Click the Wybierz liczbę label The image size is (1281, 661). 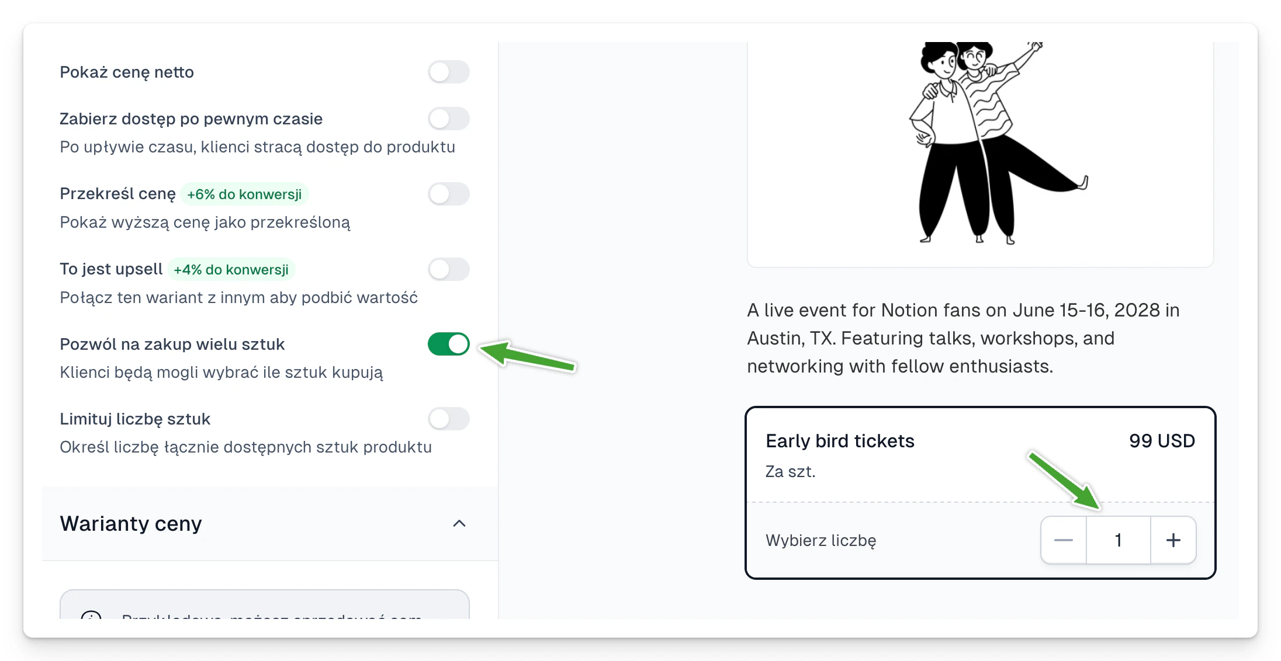pyautogui.click(x=820, y=541)
